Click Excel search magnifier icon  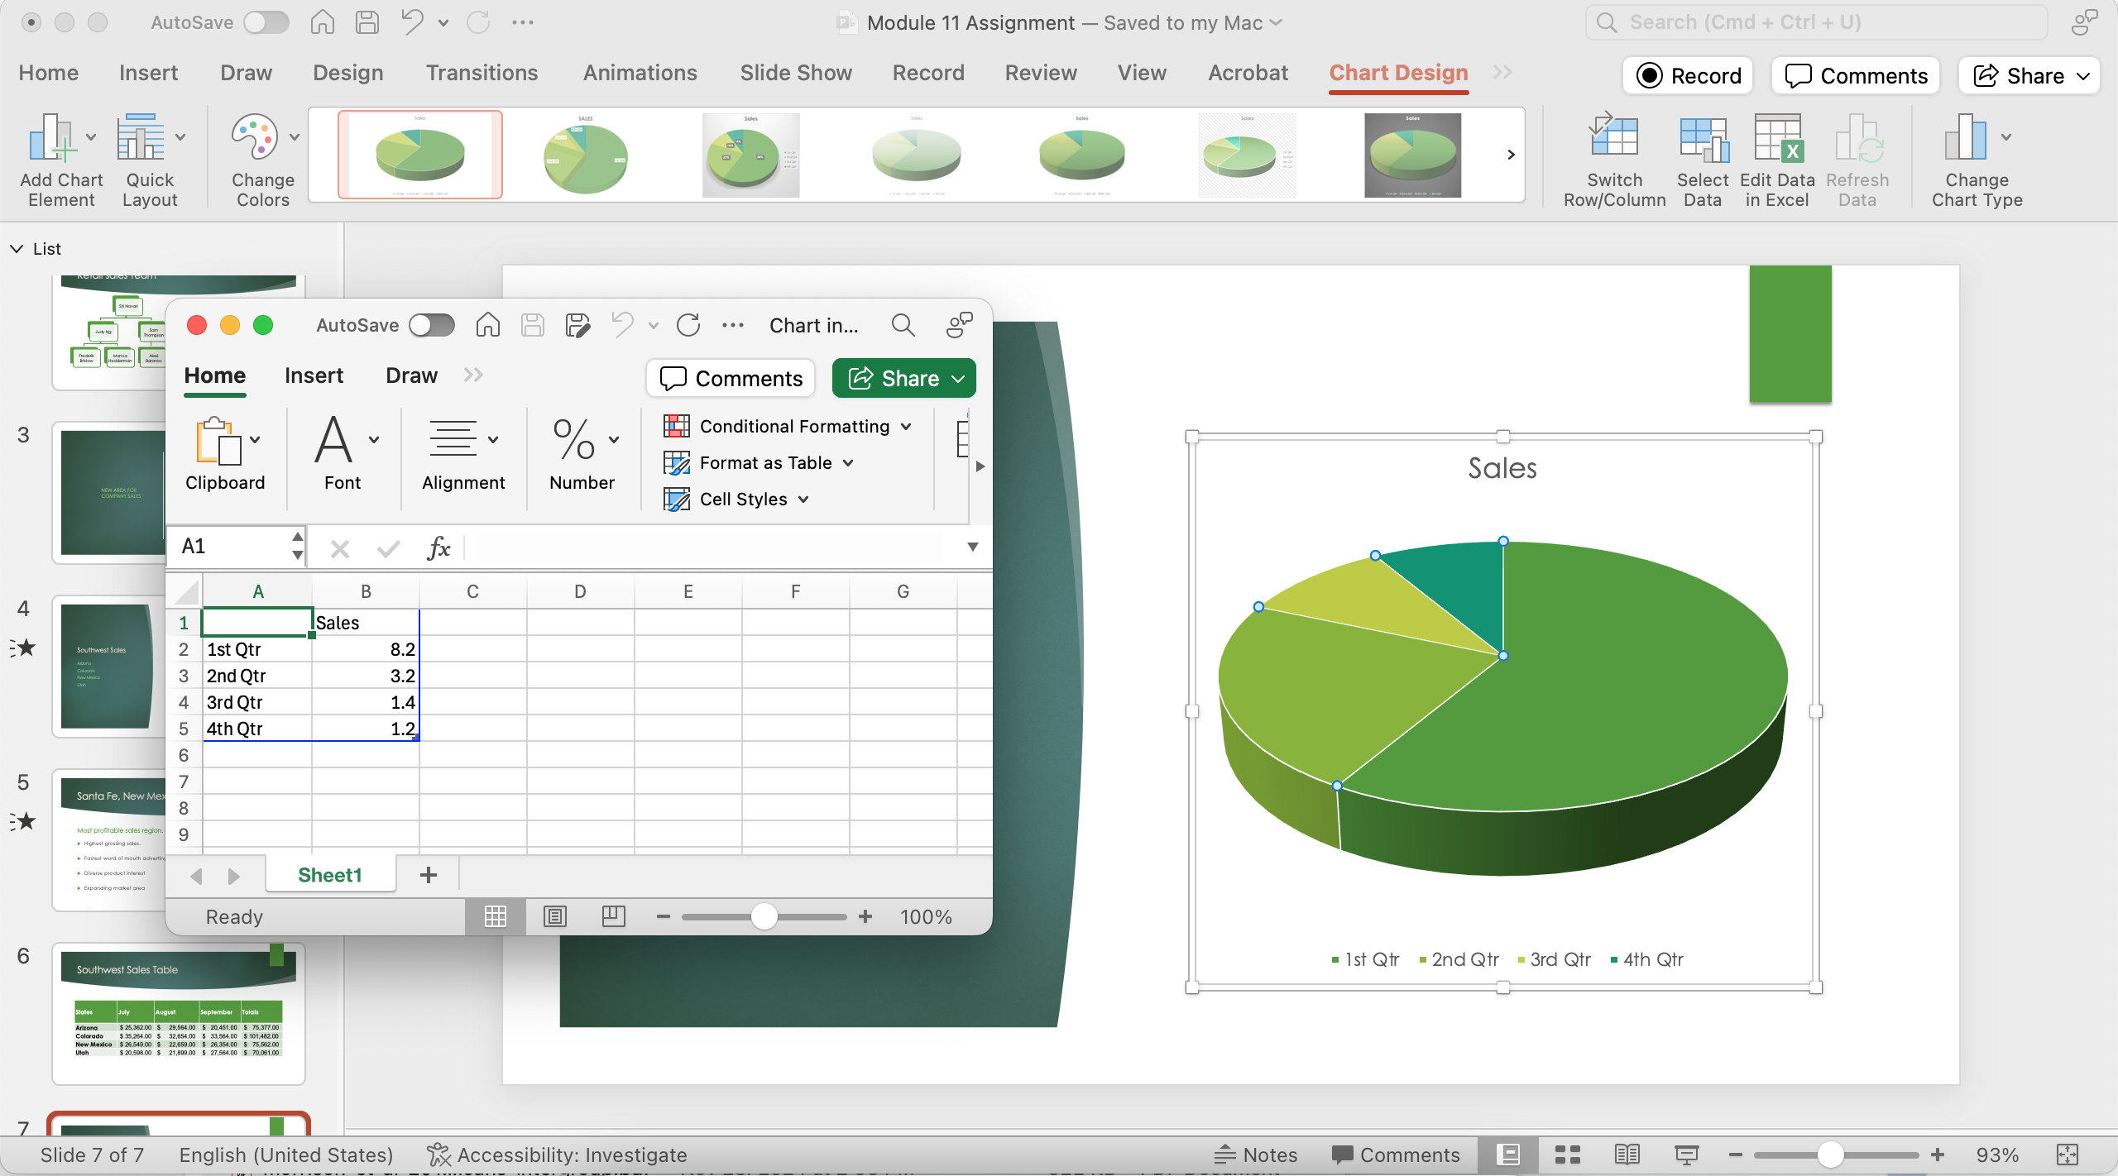[903, 325]
